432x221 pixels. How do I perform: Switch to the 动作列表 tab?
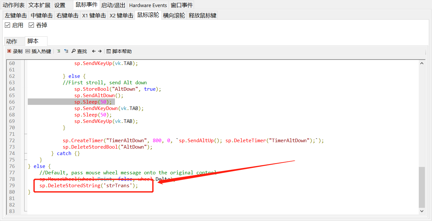[x=14, y=5]
